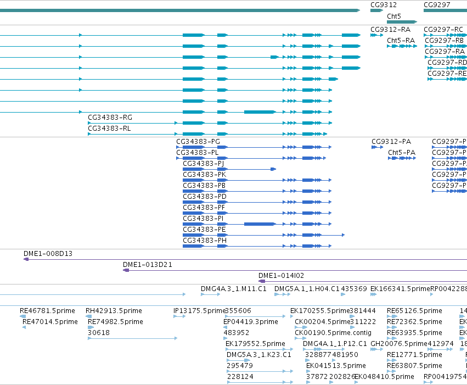The image size is (467, 385).
Task: Click the CG34383-PE end arrow
Action: [343, 235]
